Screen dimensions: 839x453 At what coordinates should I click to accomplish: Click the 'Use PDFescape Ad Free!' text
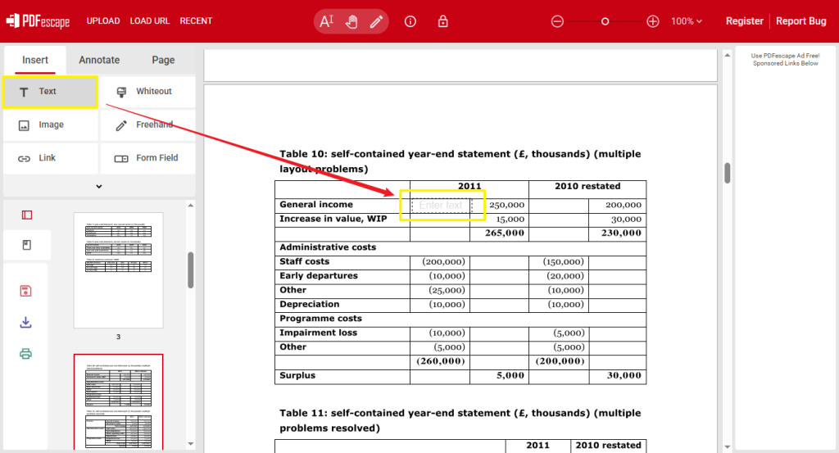pos(785,56)
